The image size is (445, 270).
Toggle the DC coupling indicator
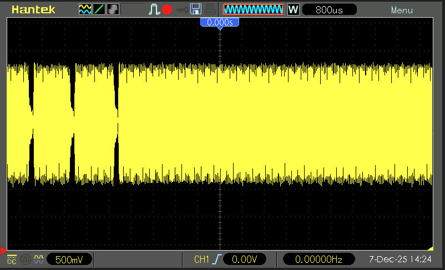[12, 259]
